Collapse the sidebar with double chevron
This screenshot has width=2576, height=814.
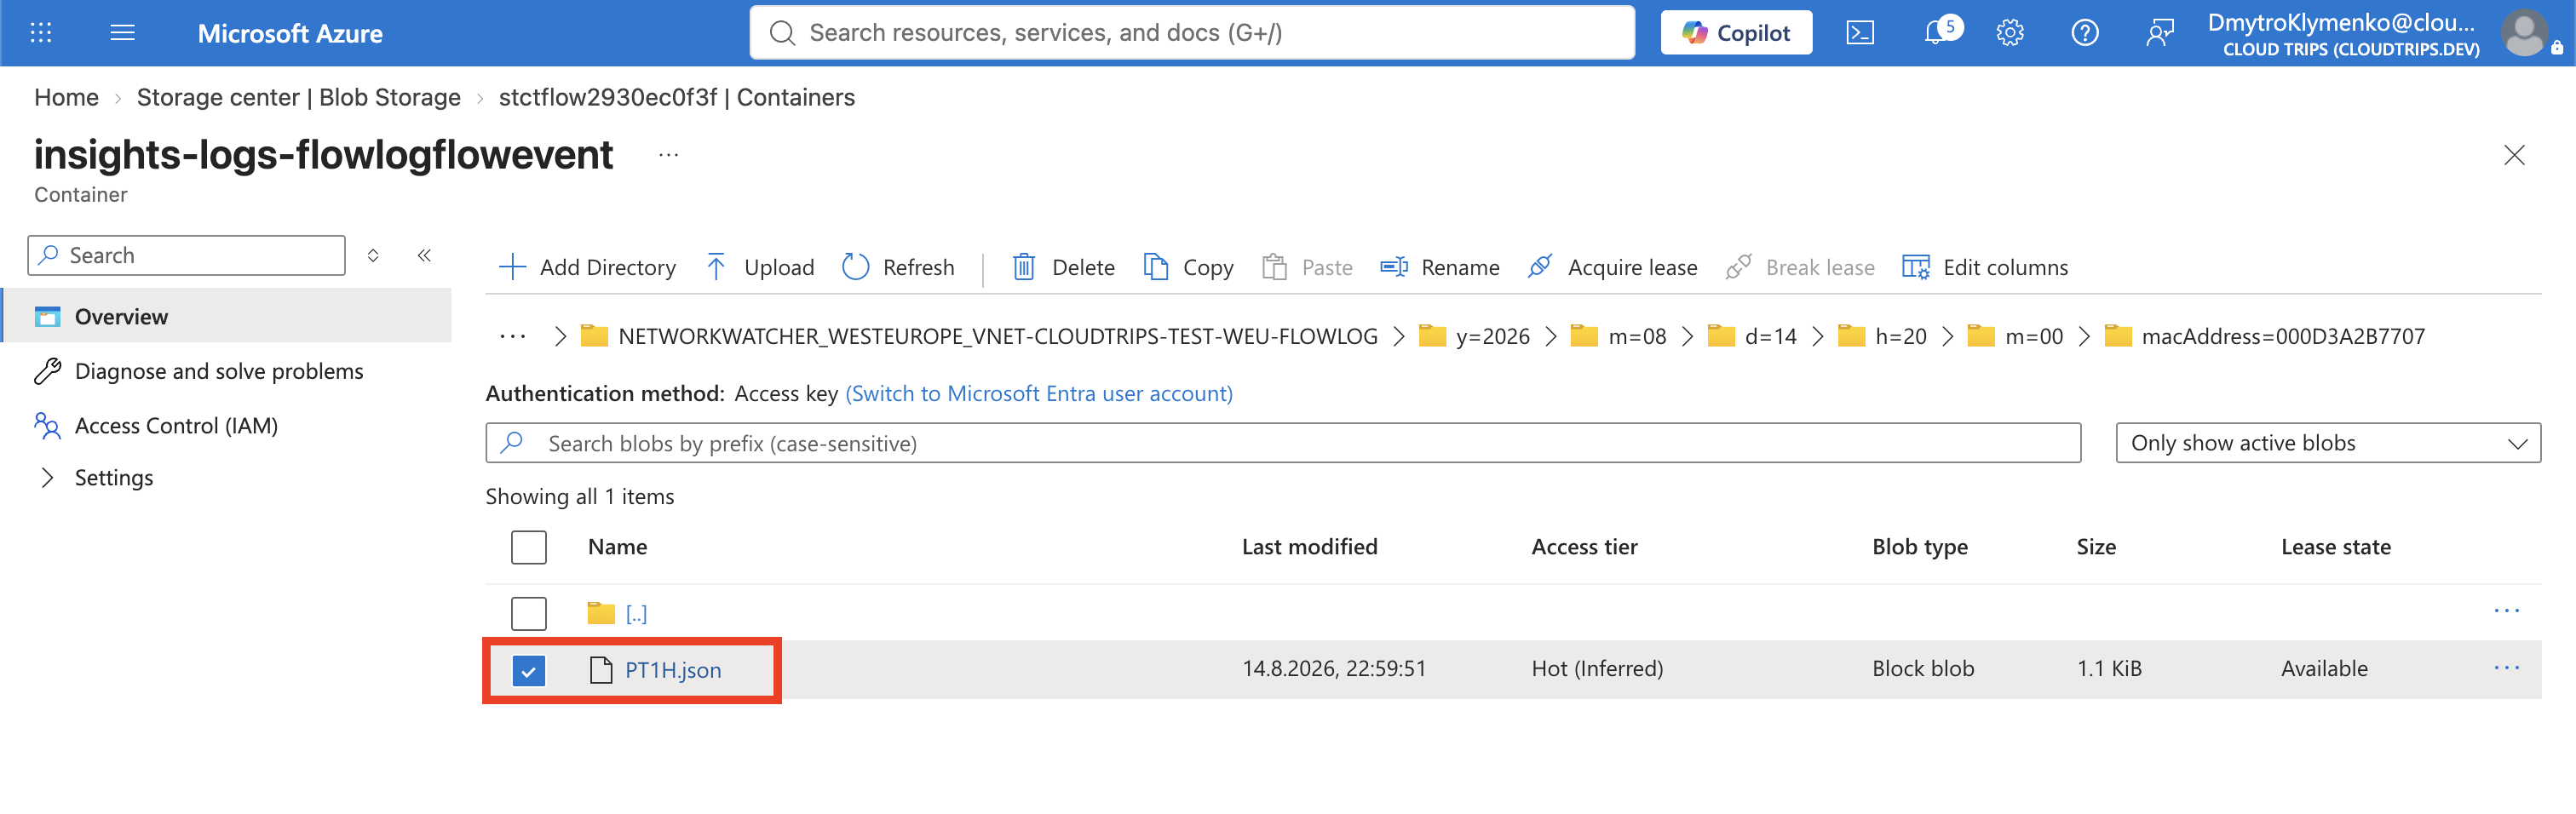pos(424,255)
